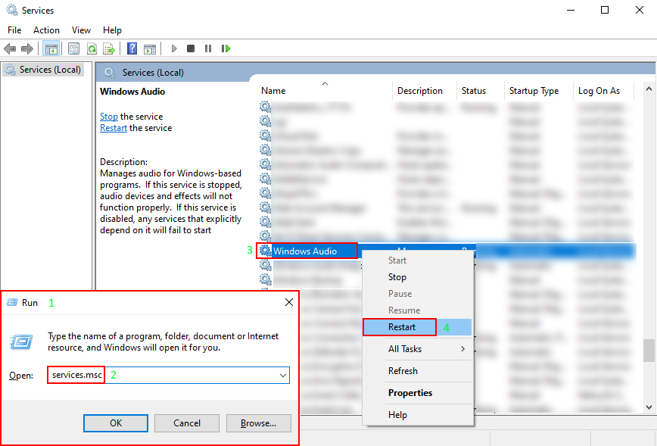Choose Restart from the context menu

[417, 327]
